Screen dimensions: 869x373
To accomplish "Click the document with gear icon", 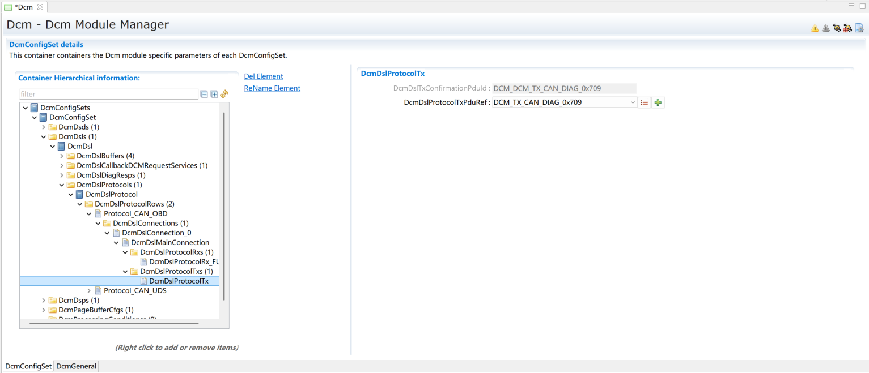I will coord(859,28).
